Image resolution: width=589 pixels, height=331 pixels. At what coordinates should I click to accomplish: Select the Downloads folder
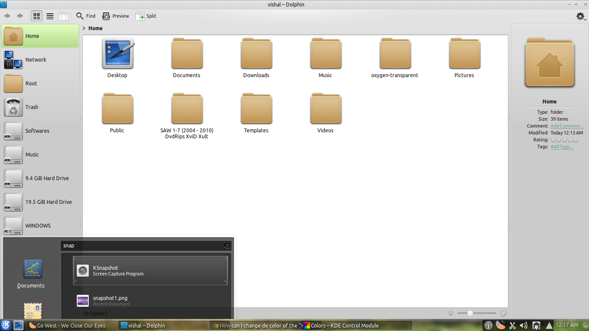click(256, 58)
